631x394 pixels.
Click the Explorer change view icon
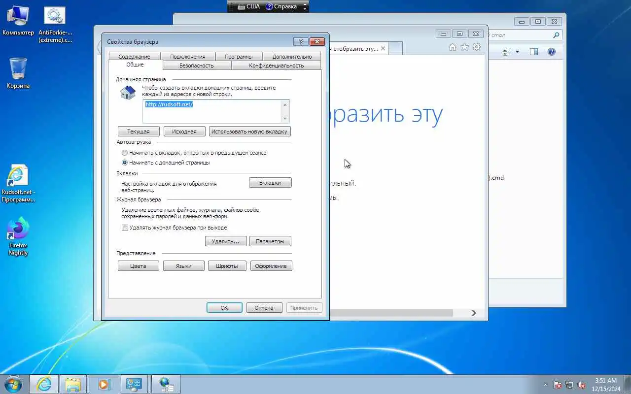tap(506, 52)
